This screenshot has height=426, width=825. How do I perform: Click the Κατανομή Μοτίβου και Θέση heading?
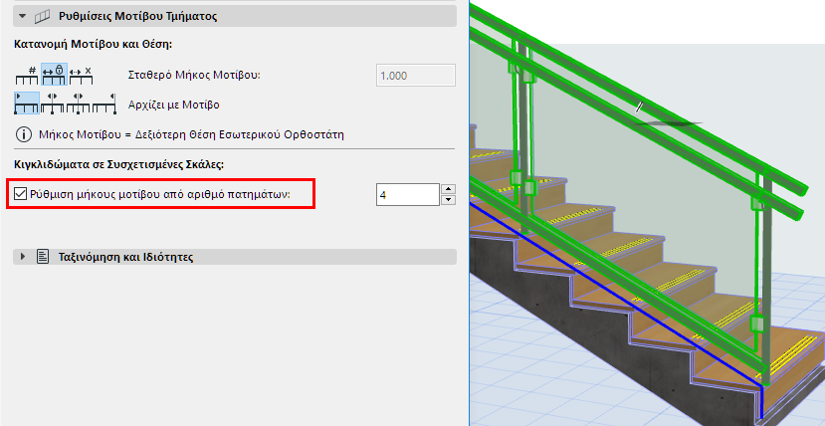pos(94,44)
